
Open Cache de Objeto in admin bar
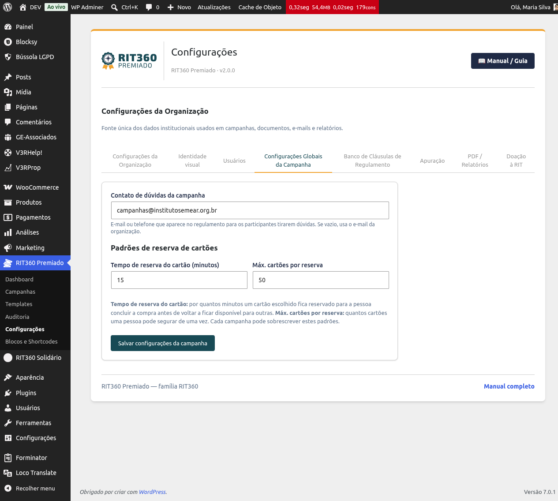pyautogui.click(x=260, y=7)
